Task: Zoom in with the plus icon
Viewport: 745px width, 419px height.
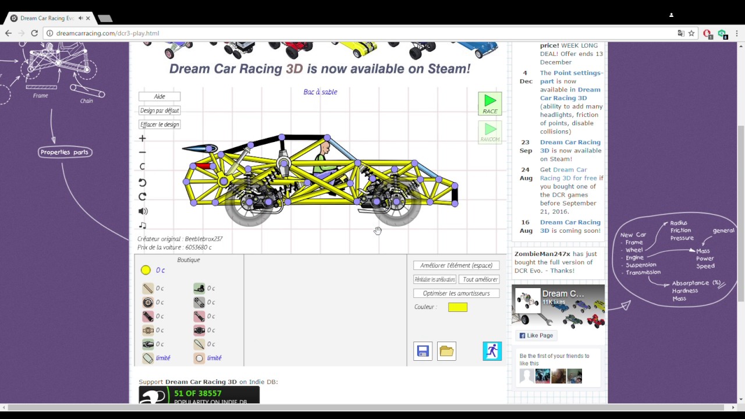Action: (143, 139)
